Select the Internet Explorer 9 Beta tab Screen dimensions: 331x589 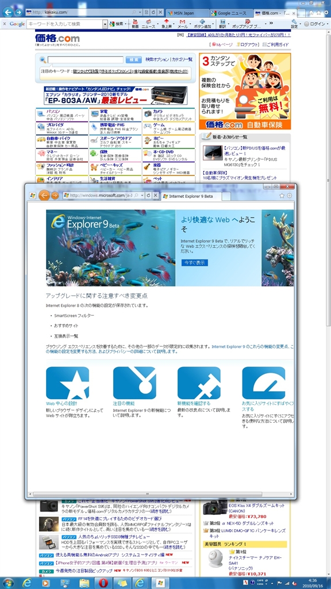pos(191,196)
